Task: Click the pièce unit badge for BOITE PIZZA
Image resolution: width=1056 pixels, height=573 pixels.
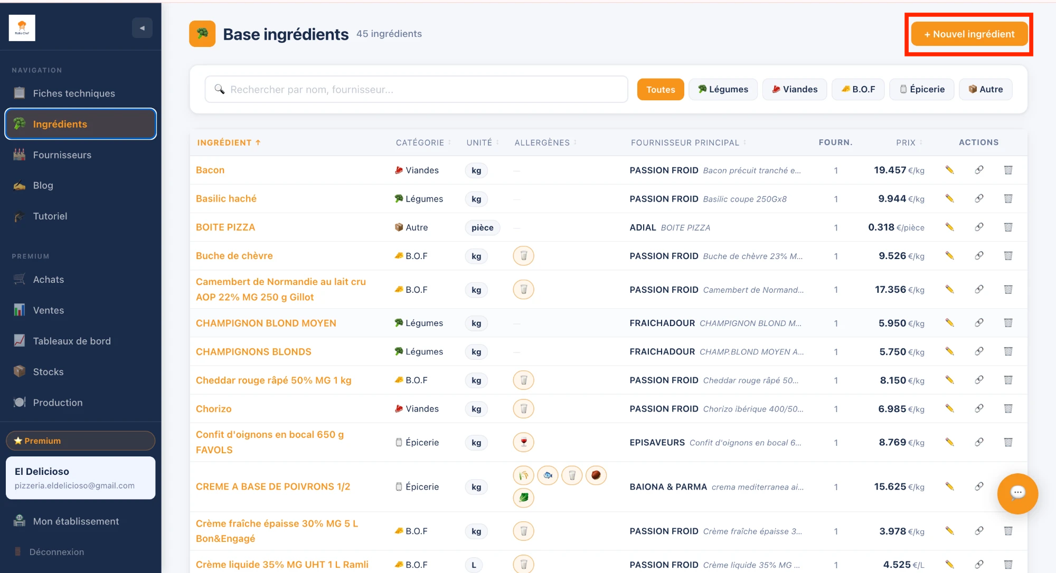Action: coord(482,227)
